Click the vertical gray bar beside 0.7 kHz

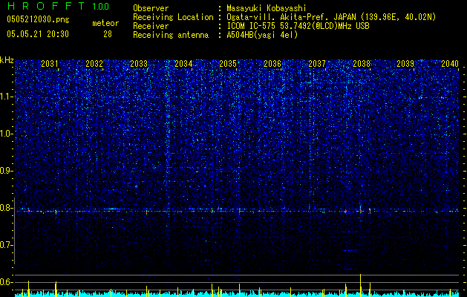[x=15, y=231]
